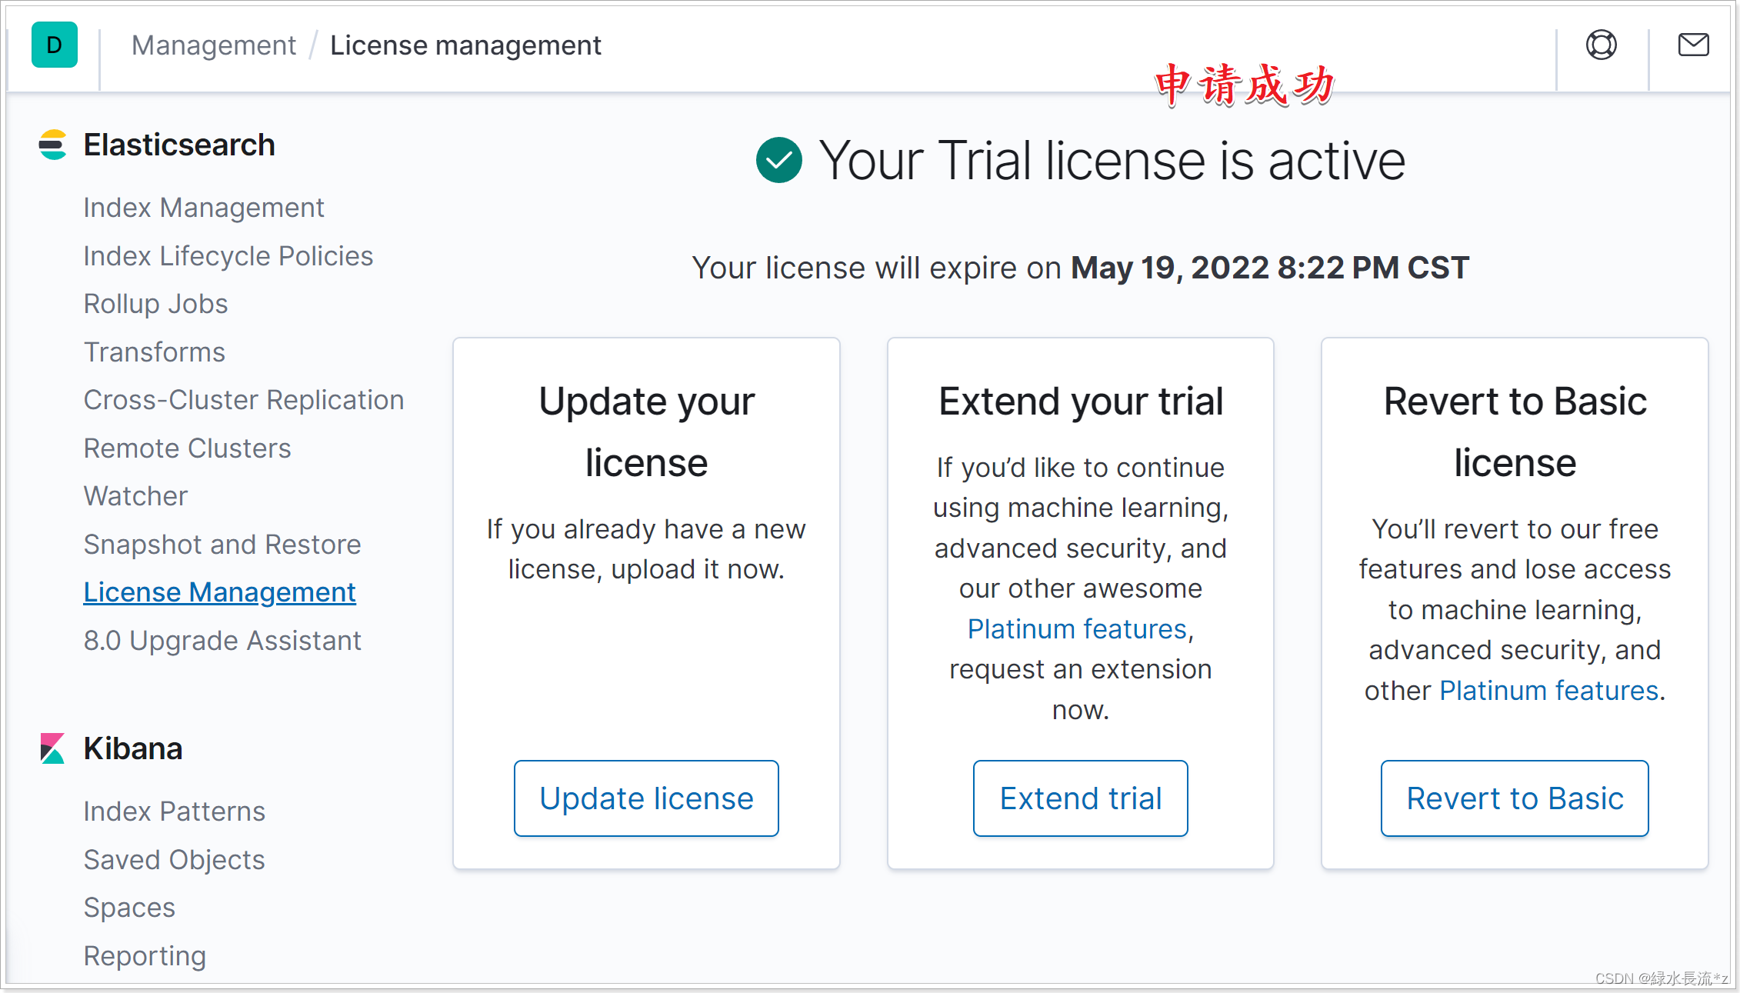Open Saved Objects

(174, 860)
